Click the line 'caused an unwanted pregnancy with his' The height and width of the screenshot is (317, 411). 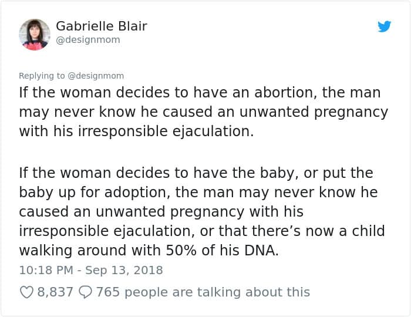161,212
